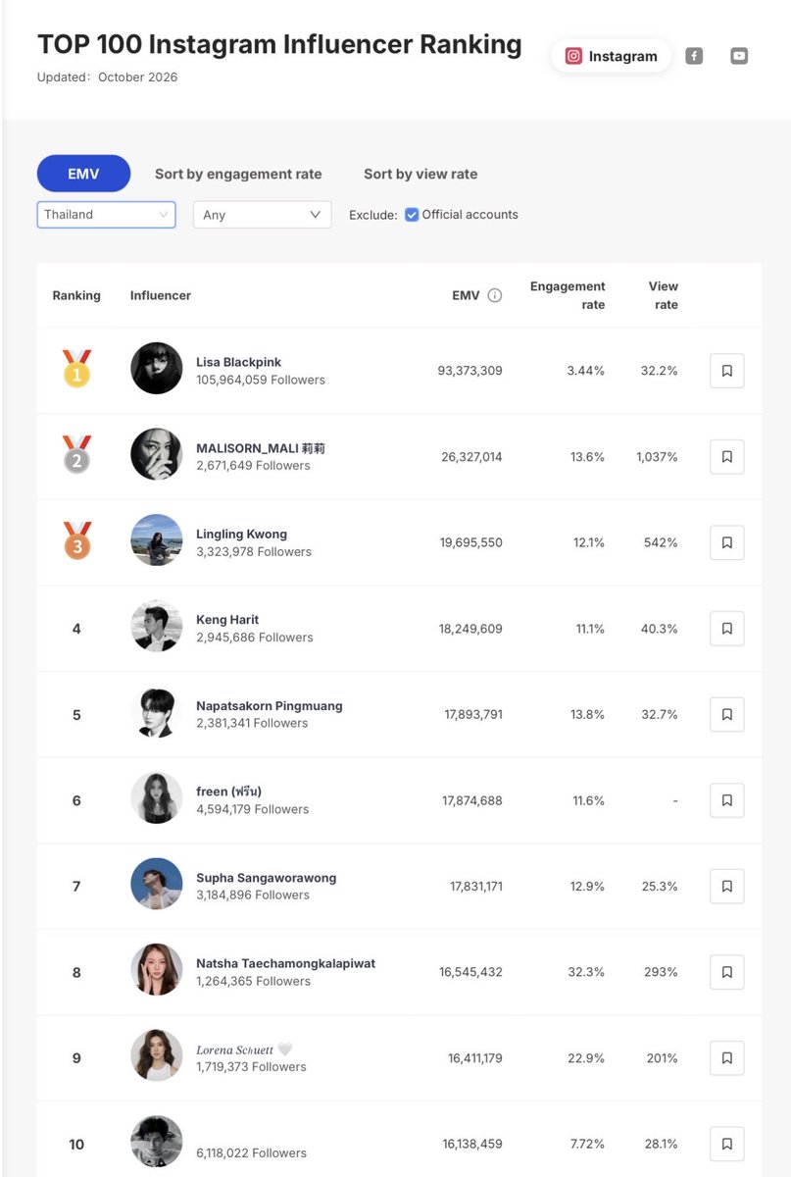Bookmark the freen row

(726, 800)
